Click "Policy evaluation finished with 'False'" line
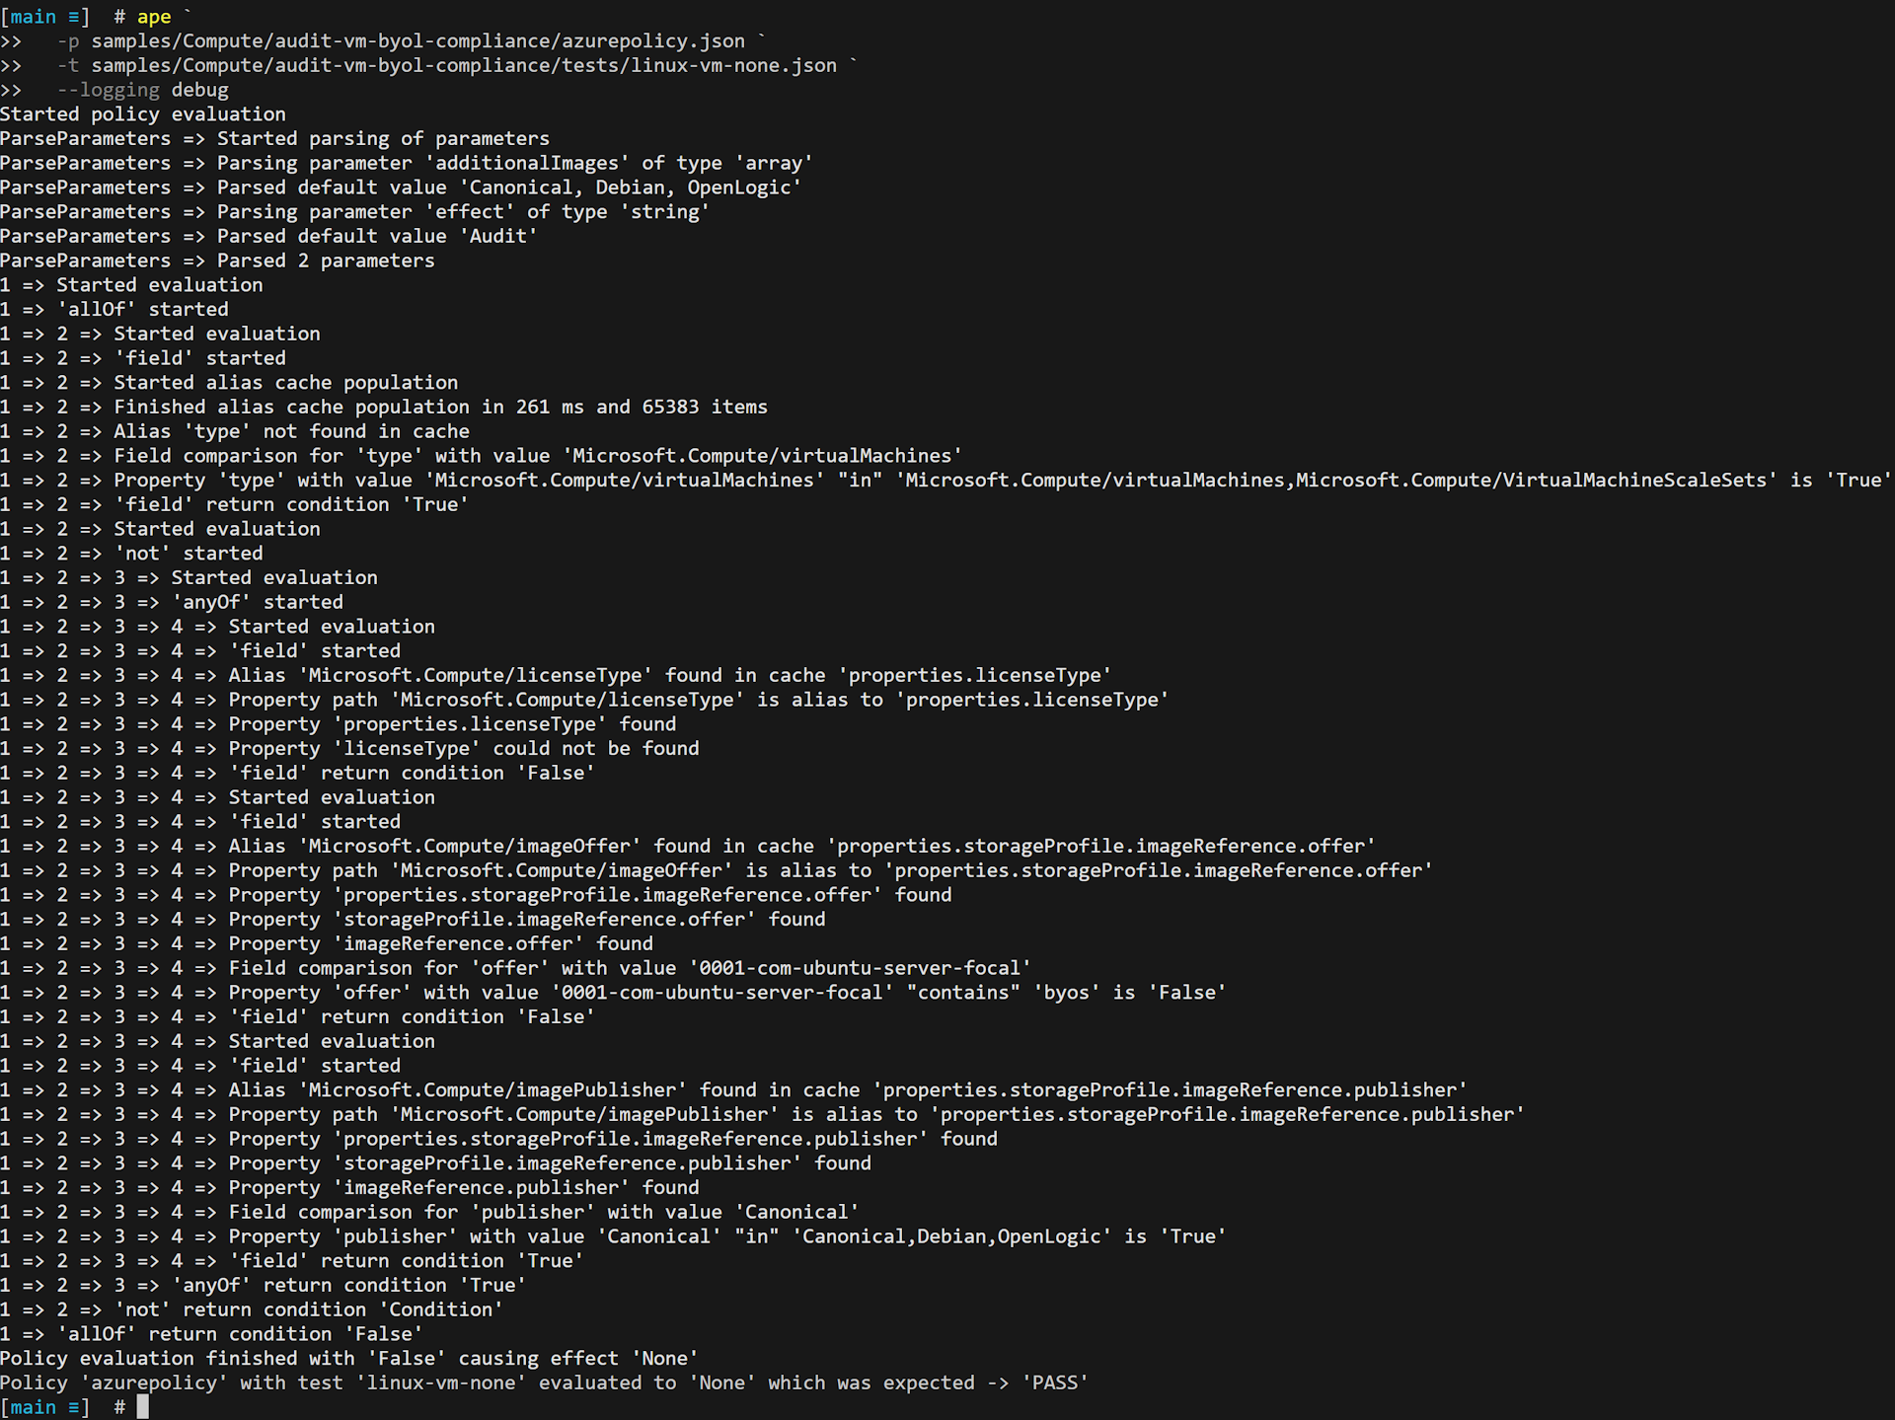The image size is (1895, 1420). click(x=349, y=1358)
